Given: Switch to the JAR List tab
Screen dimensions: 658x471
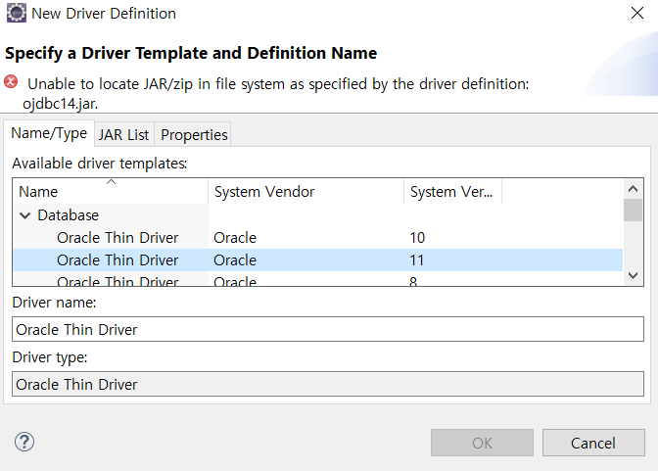Looking at the screenshot, I should (x=123, y=135).
